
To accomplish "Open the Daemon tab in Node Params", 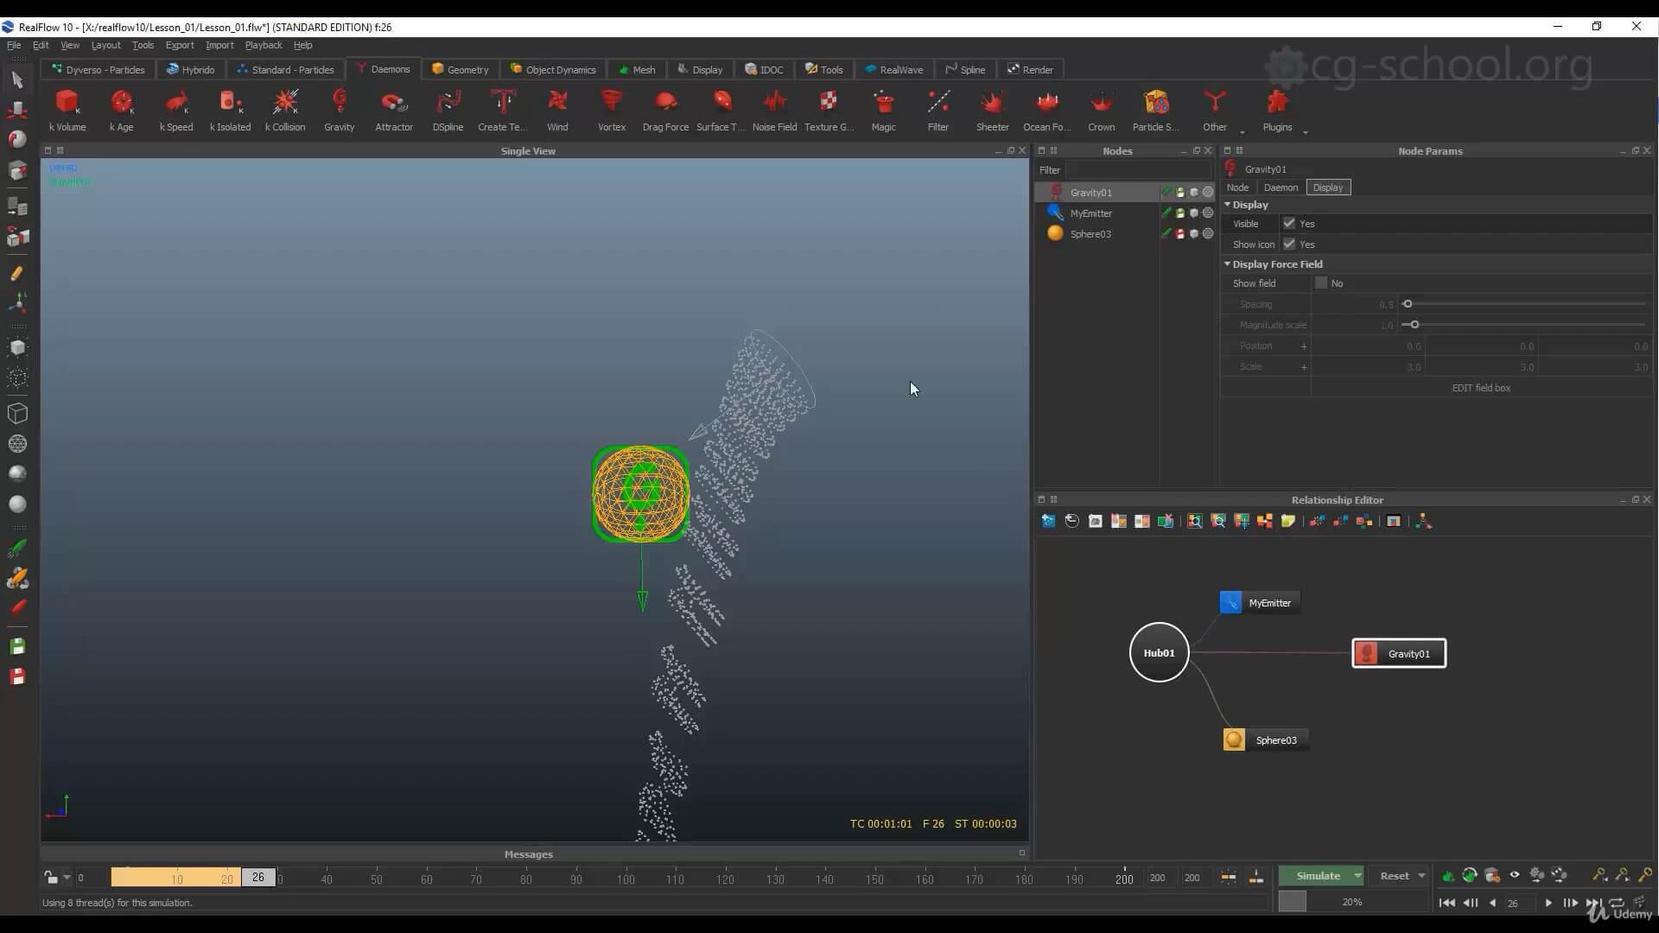I will pos(1281,187).
